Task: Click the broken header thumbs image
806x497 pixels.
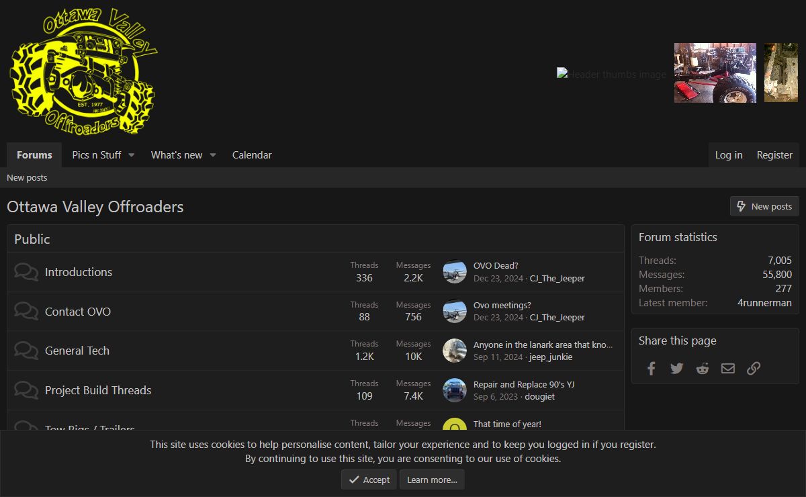Action: click(x=611, y=74)
